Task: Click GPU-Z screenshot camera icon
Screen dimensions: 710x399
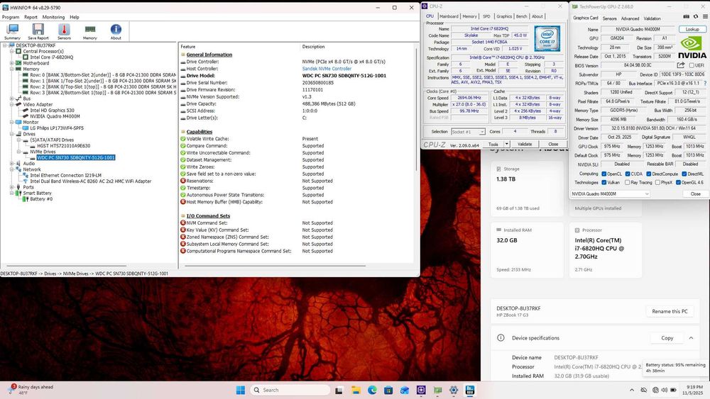Action: (686, 17)
